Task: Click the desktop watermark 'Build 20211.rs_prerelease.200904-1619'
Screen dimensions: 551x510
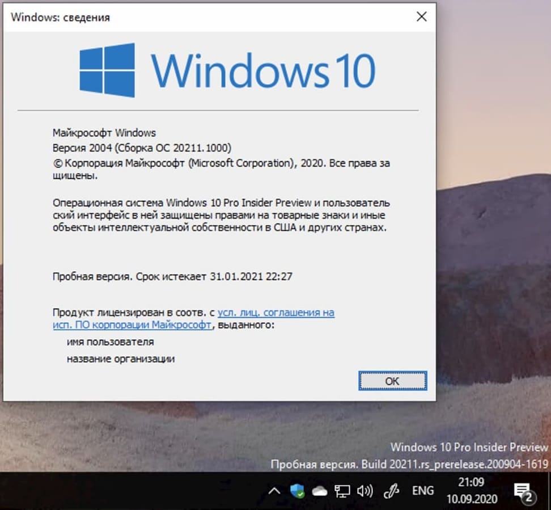Action: pyautogui.click(x=455, y=464)
